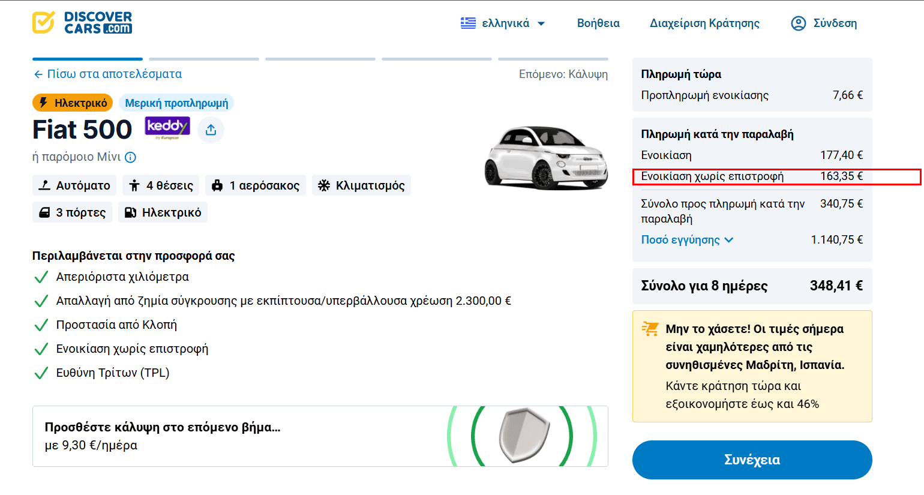The width and height of the screenshot is (924, 495).
Task: Click the second progress step bar
Action: (204, 59)
